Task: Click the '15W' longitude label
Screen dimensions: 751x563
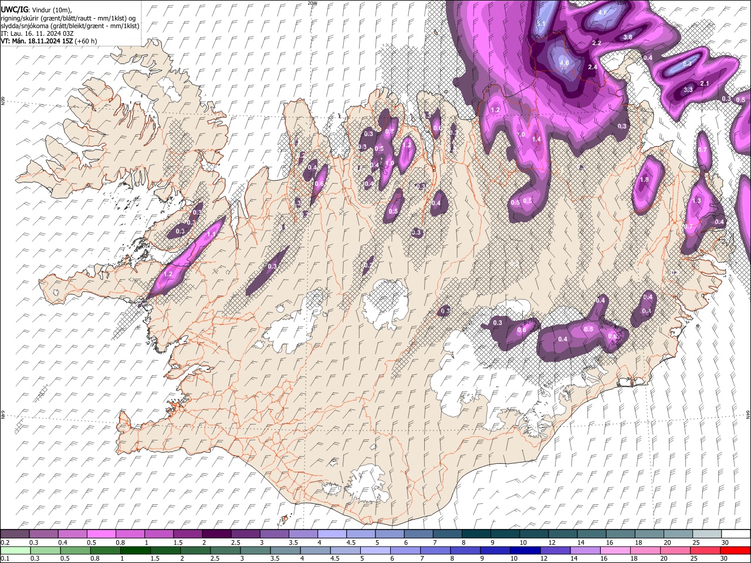Action: coord(621,3)
